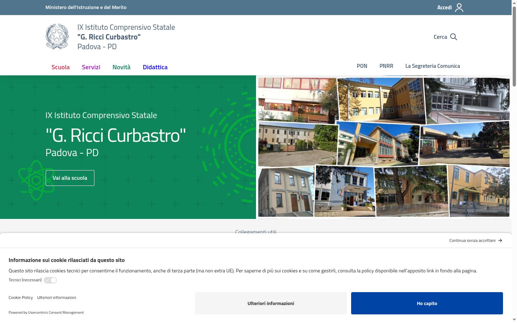Image resolution: width=517 pixels, height=323 pixels.
Task: Click the grey Ulteriori informazioni button
Action: 271,303
